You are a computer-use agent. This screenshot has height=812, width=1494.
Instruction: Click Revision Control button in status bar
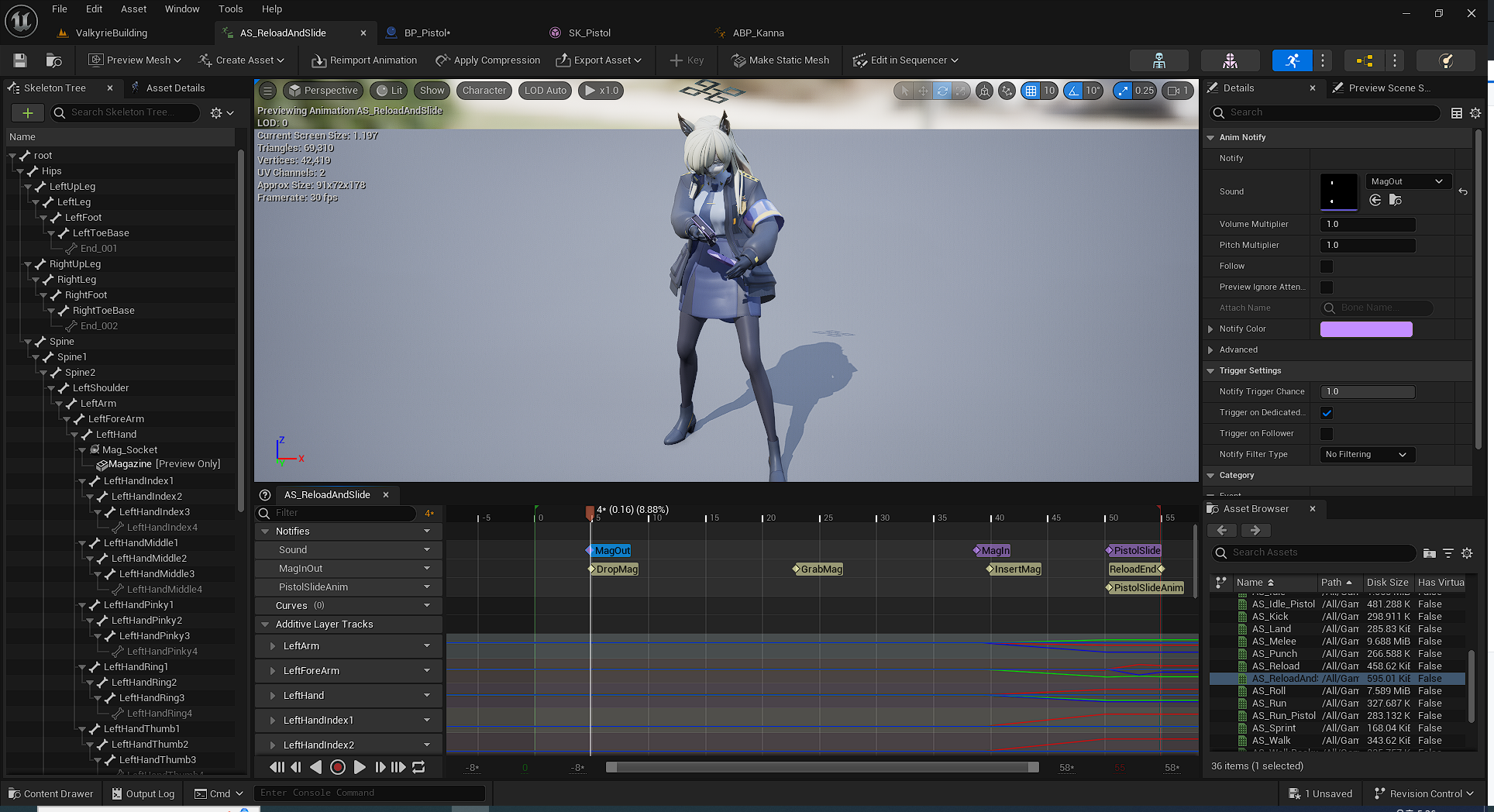(x=1423, y=793)
